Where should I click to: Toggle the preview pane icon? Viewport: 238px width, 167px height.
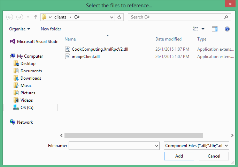pyautogui.click(x=215, y=29)
